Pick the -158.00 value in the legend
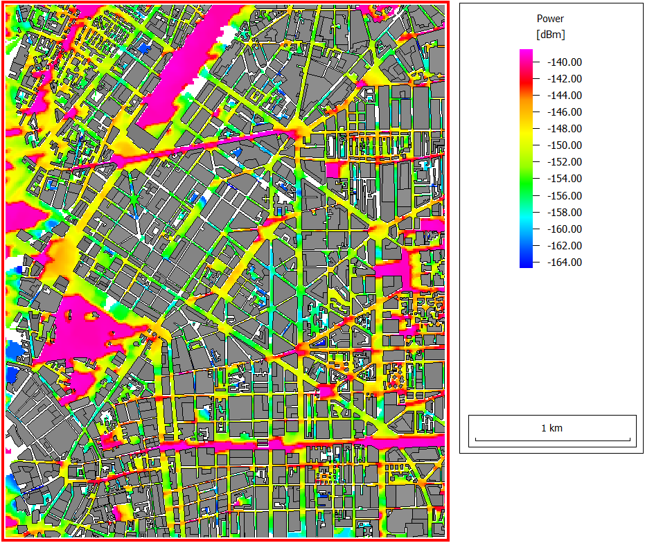Image resolution: width=645 pixels, height=543 pixels. (x=564, y=213)
